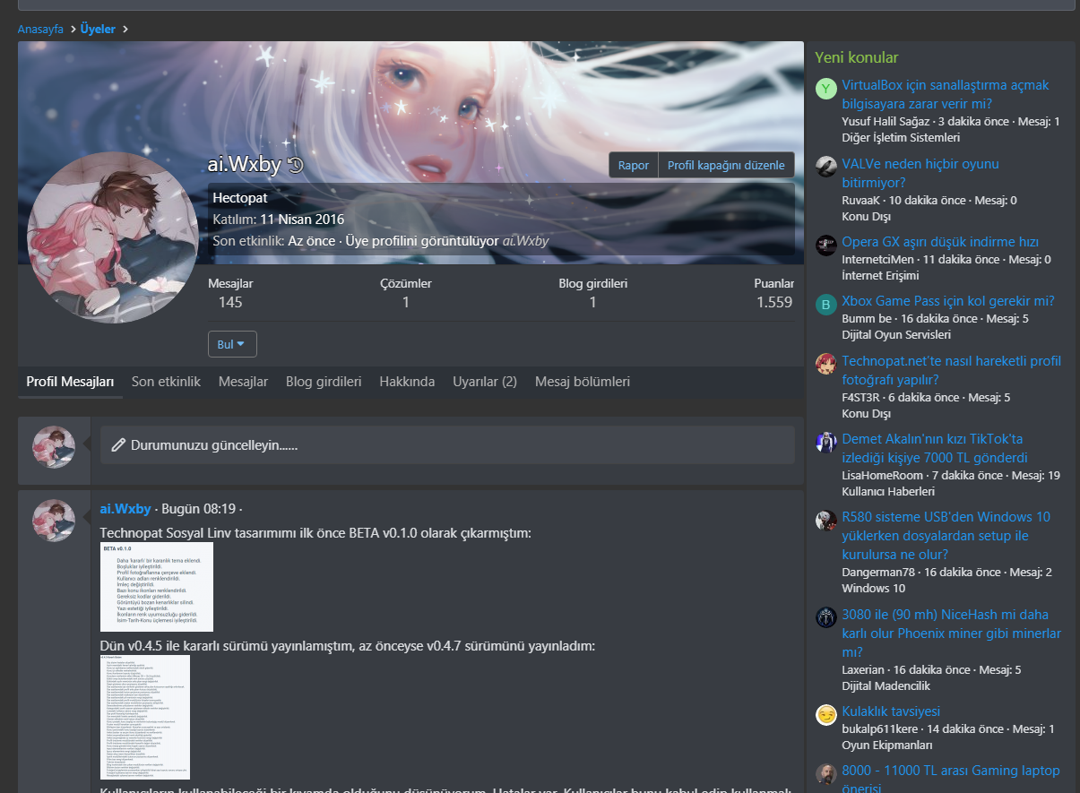1080x793 pixels.
Task: Open avatar beside Gaming laptop önerisi topic
Action: (x=826, y=774)
